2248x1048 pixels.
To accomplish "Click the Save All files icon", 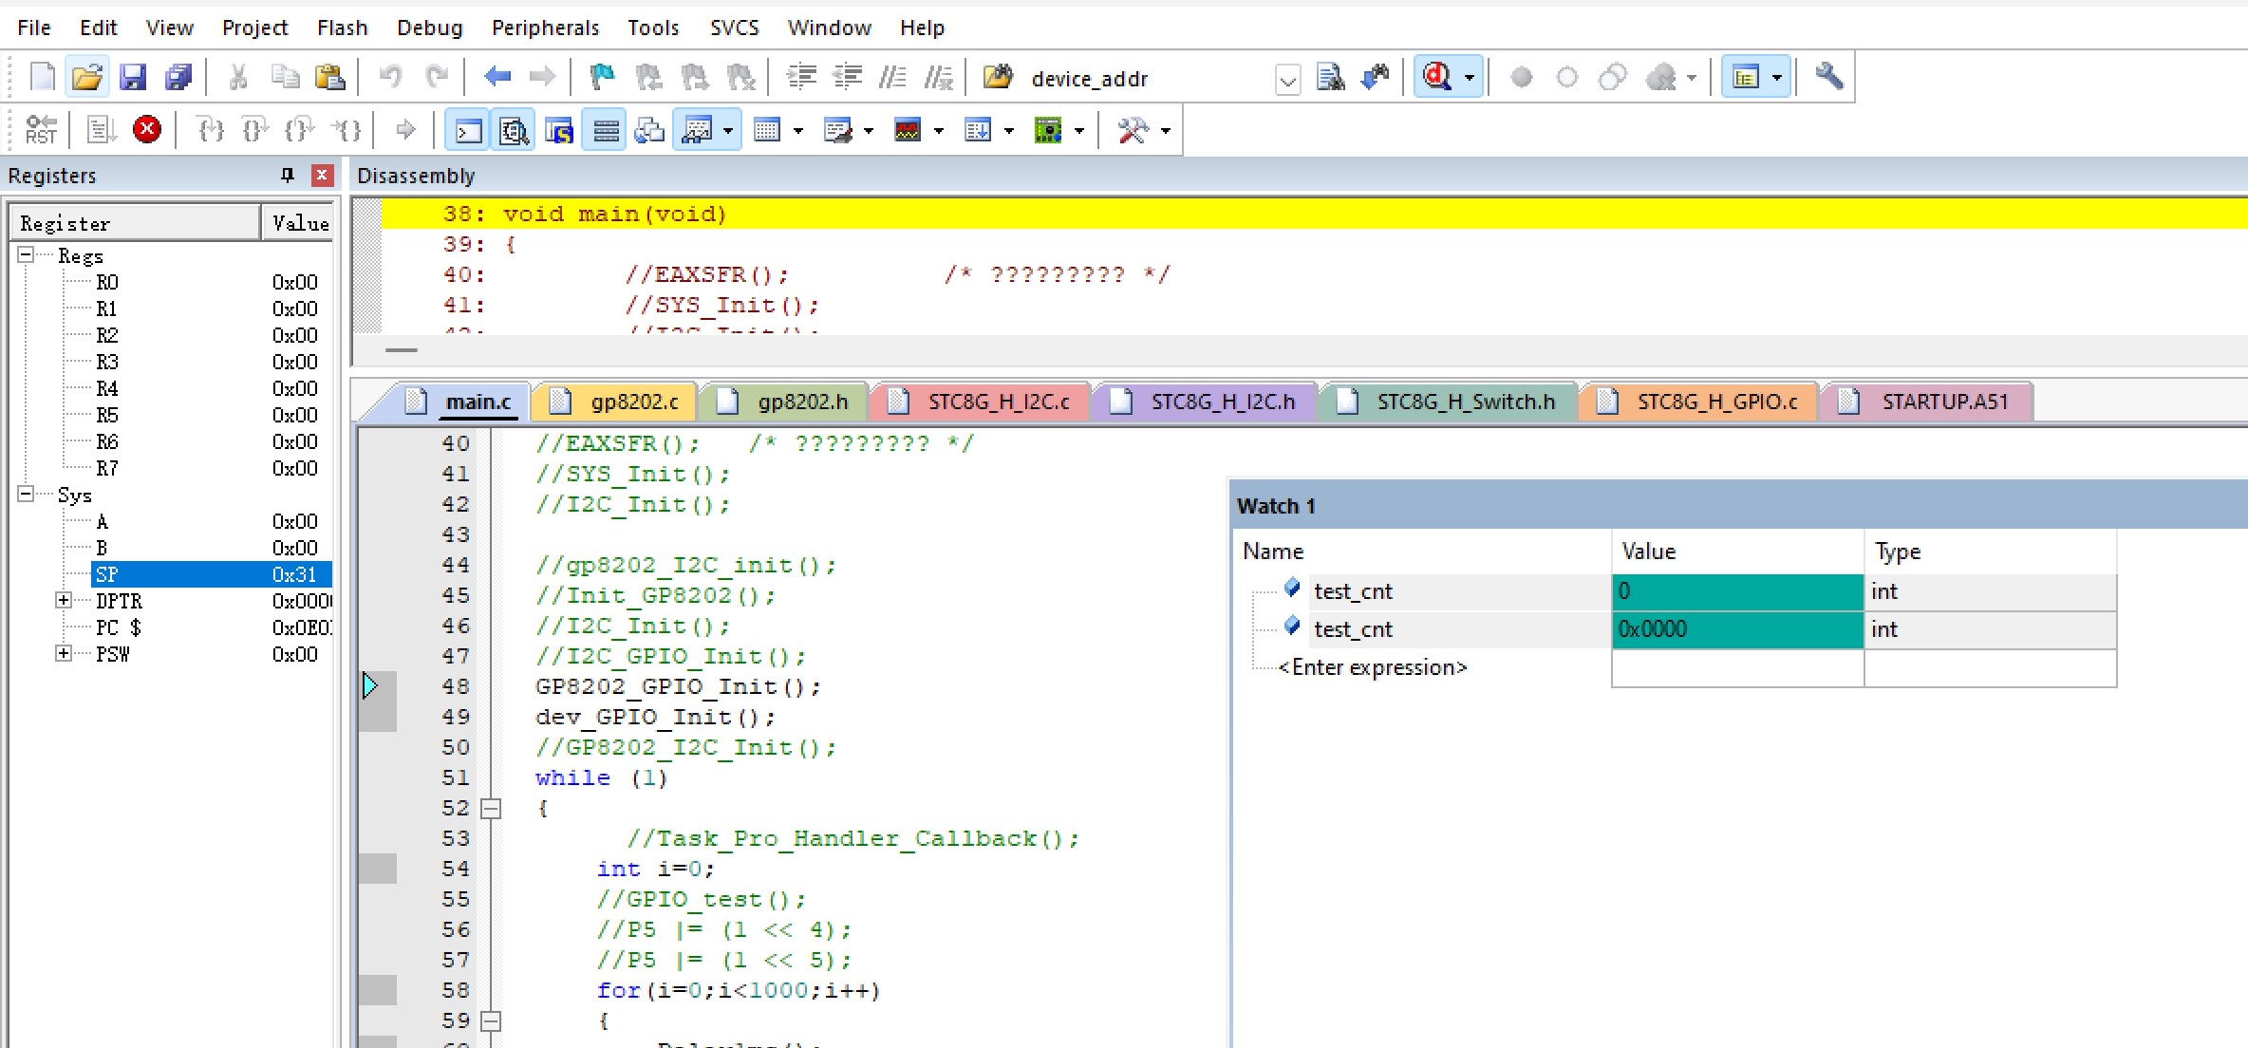I will (178, 77).
